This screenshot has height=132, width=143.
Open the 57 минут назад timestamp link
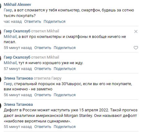click(x=18, y=69)
